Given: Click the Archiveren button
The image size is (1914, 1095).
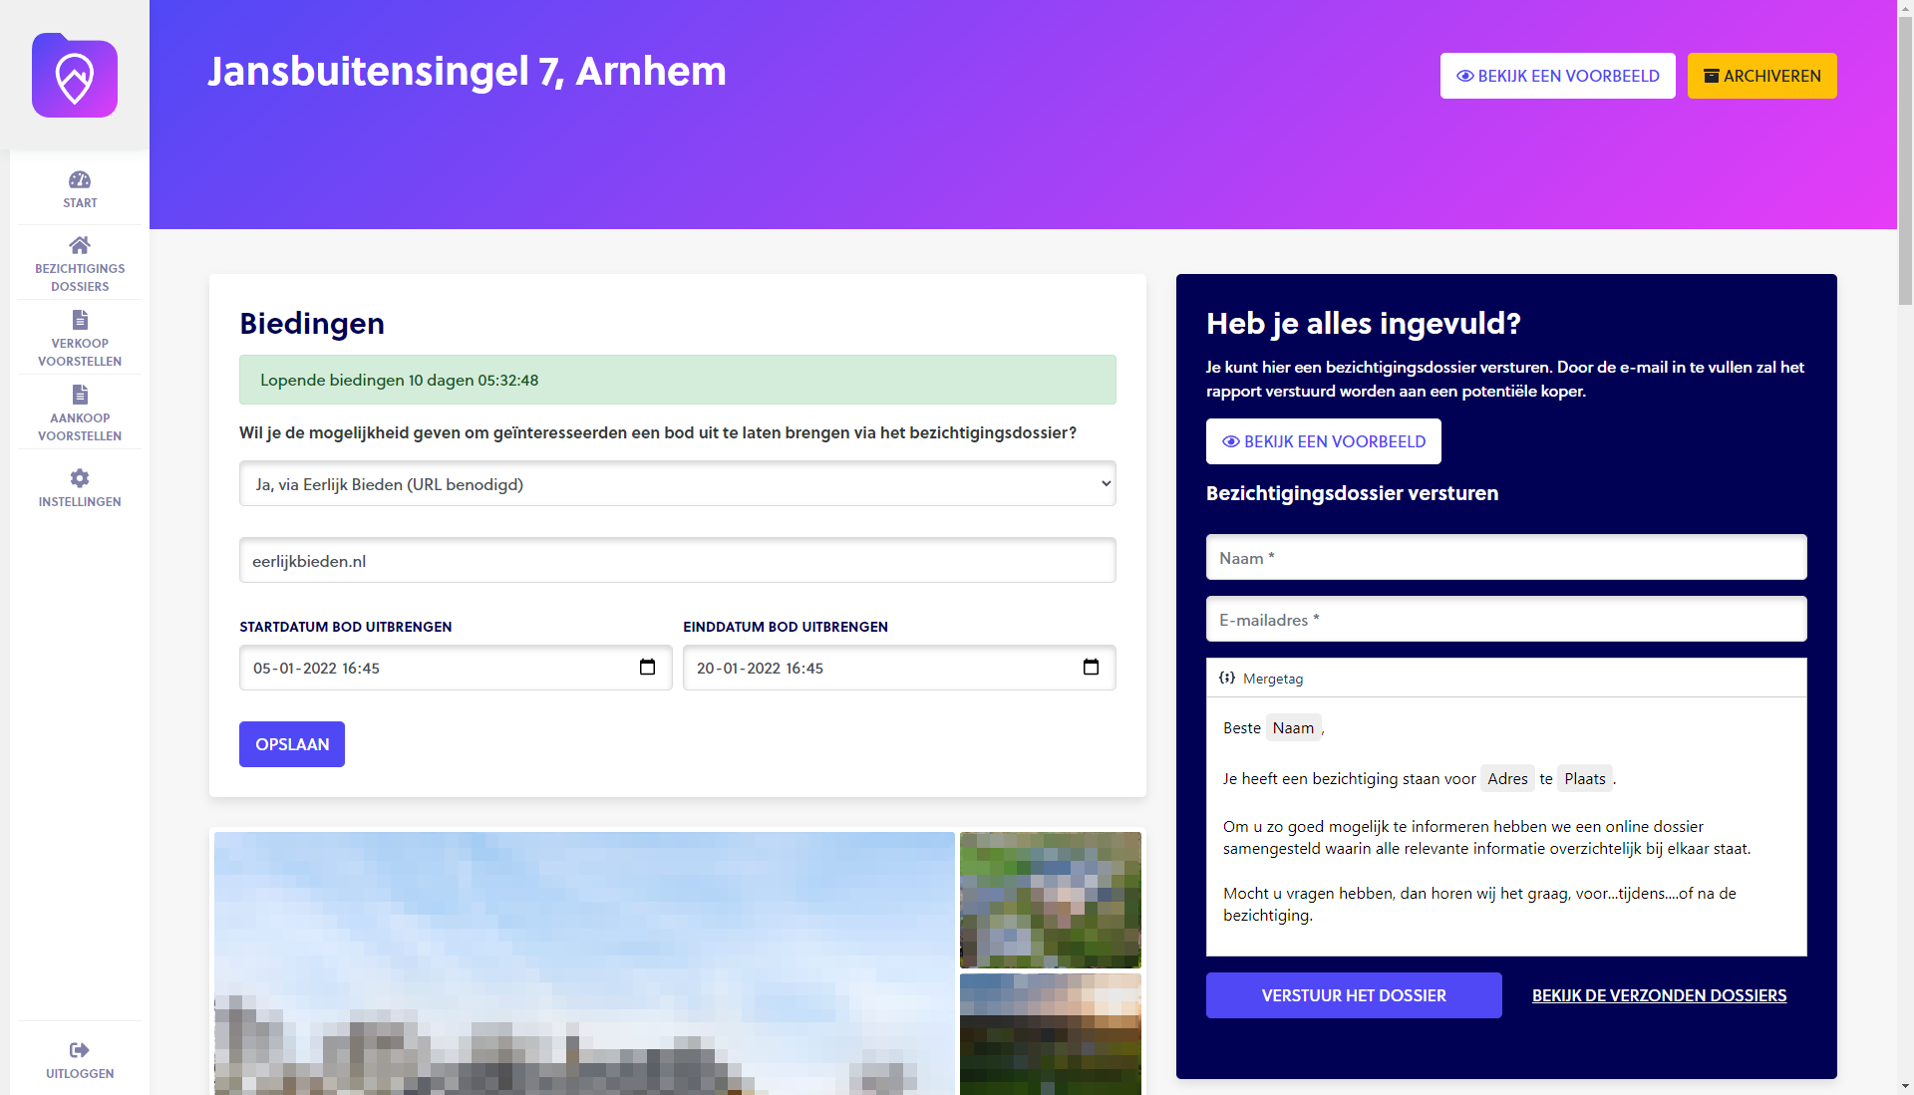Looking at the screenshot, I should [1761, 76].
